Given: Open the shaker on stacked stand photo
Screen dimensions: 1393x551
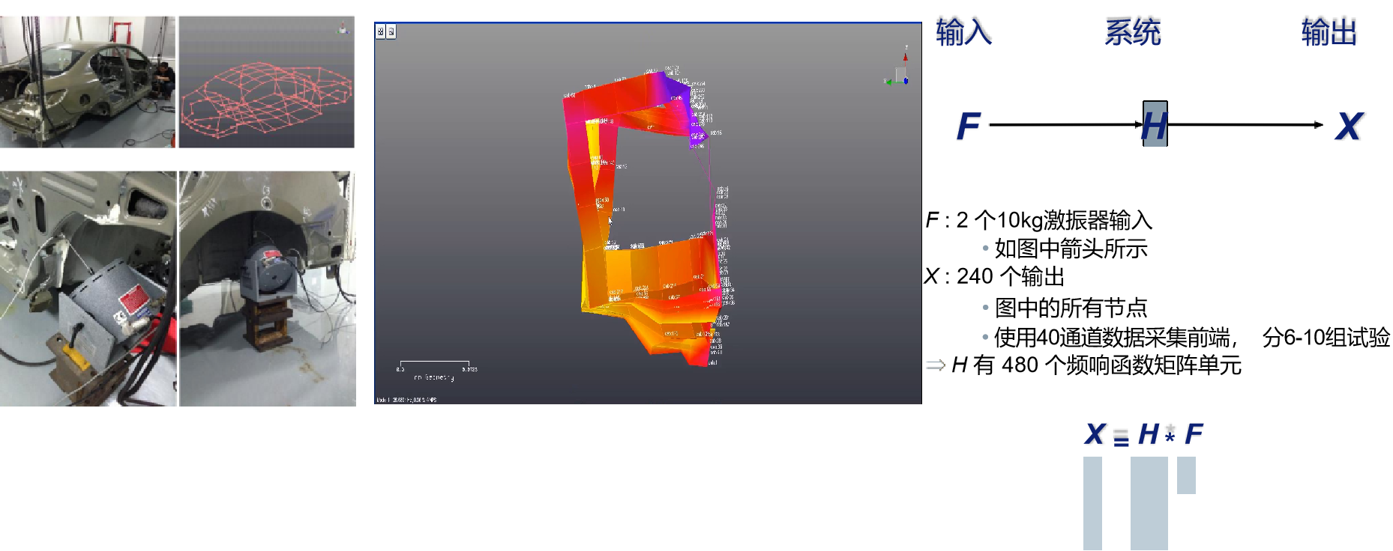Looking at the screenshot, I should (x=268, y=288).
